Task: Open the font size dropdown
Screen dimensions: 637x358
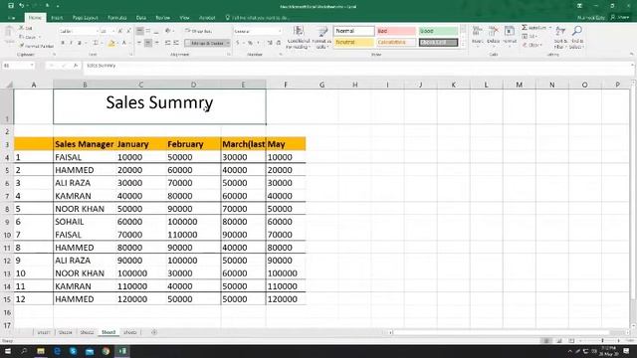Action: coord(112,31)
